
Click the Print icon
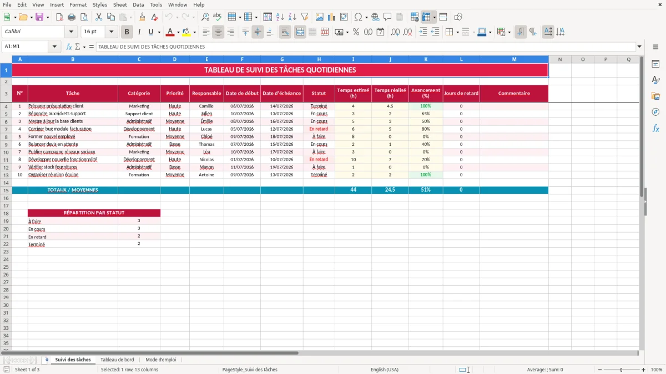72,17
